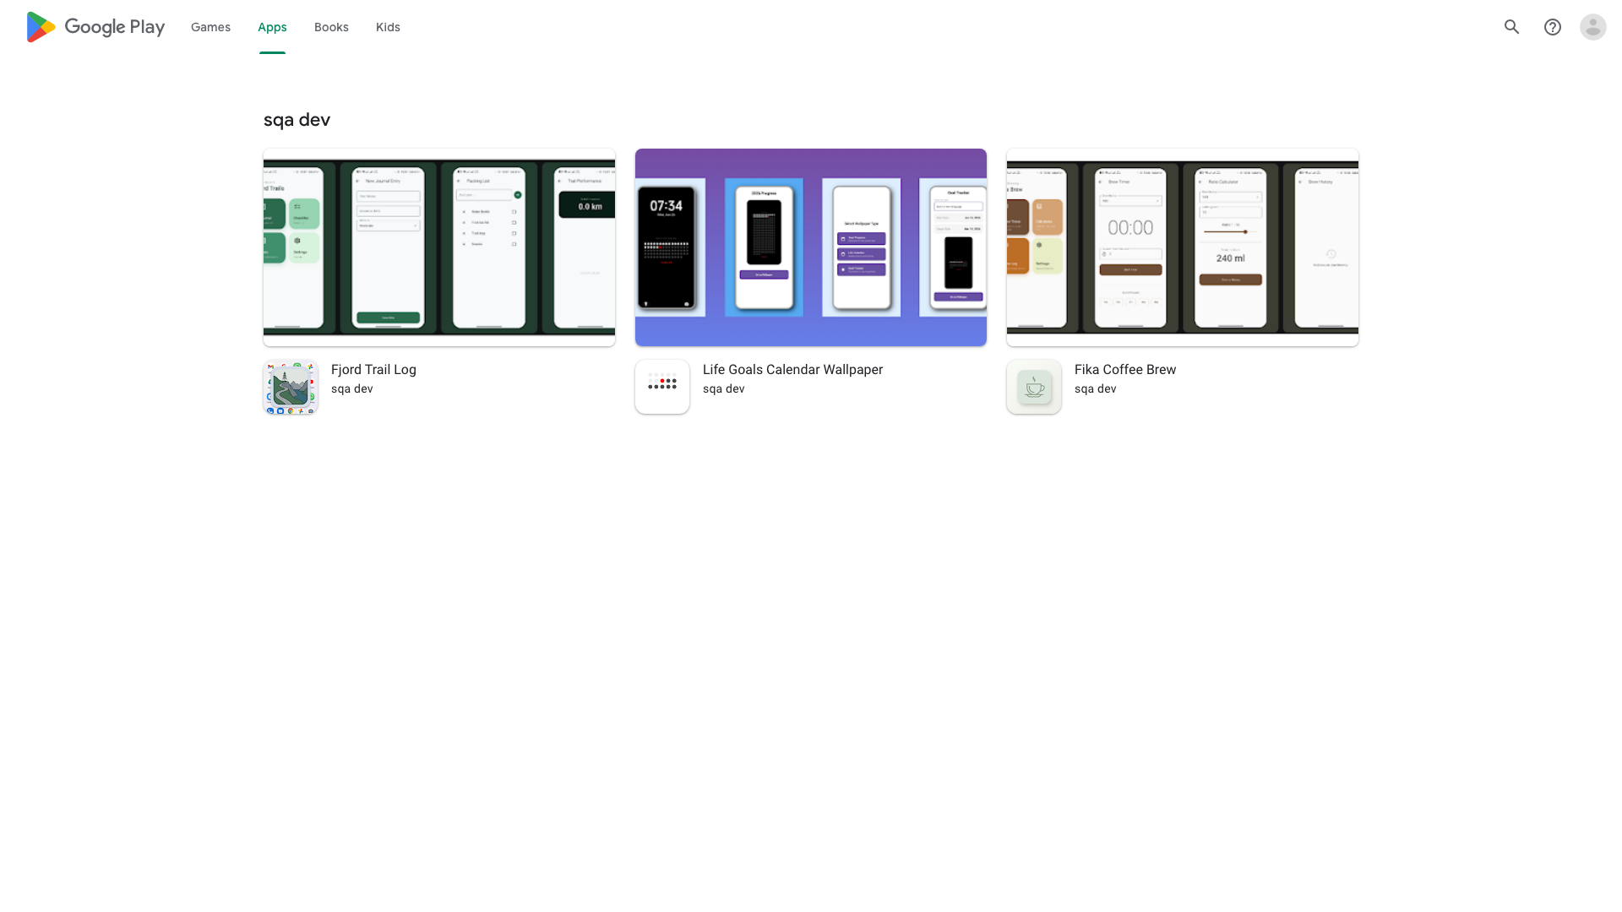
Task: Click sqa dev under Fika Coffee Brew
Action: click(x=1096, y=389)
